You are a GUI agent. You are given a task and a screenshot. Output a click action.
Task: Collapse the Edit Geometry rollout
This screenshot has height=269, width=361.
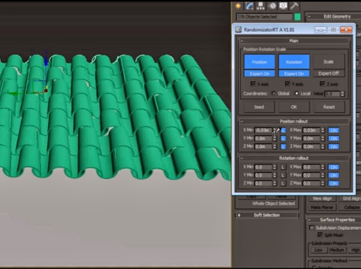click(x=334, y=16)
